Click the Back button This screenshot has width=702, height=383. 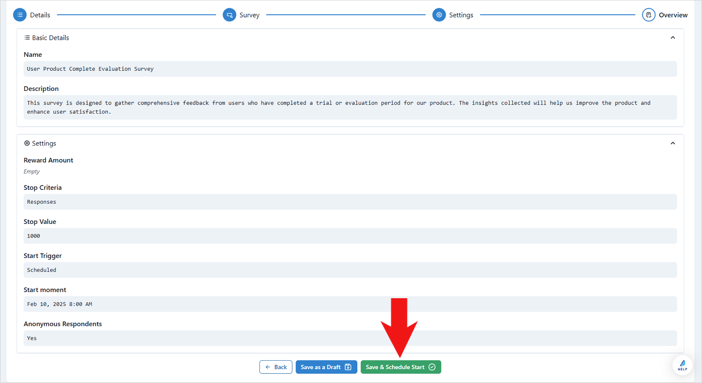click(276, 367)
